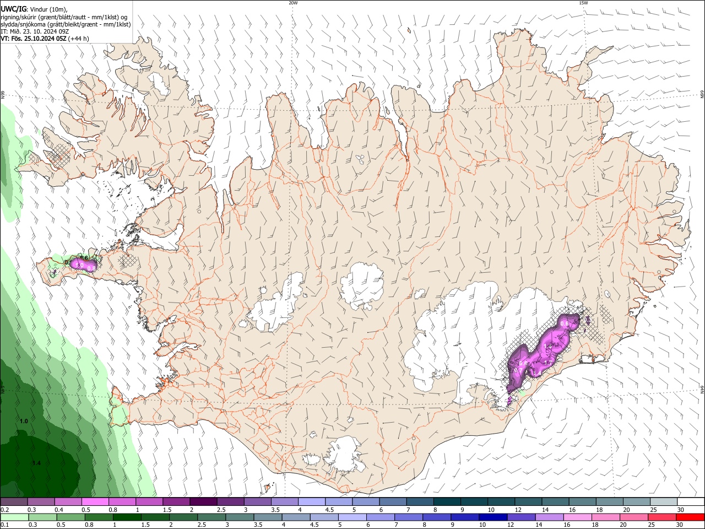
Task: Pick the rain legend swatch between 1.5 and 2
Action: tap(155, 517)
